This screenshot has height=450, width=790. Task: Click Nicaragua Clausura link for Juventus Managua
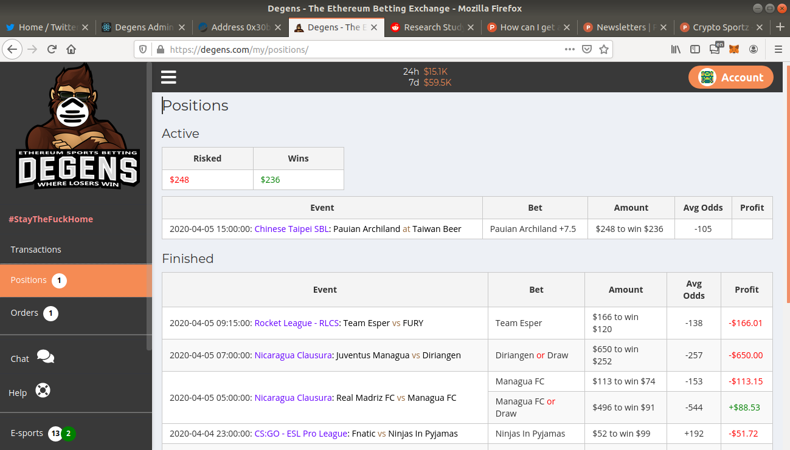[x=293, y=355]
